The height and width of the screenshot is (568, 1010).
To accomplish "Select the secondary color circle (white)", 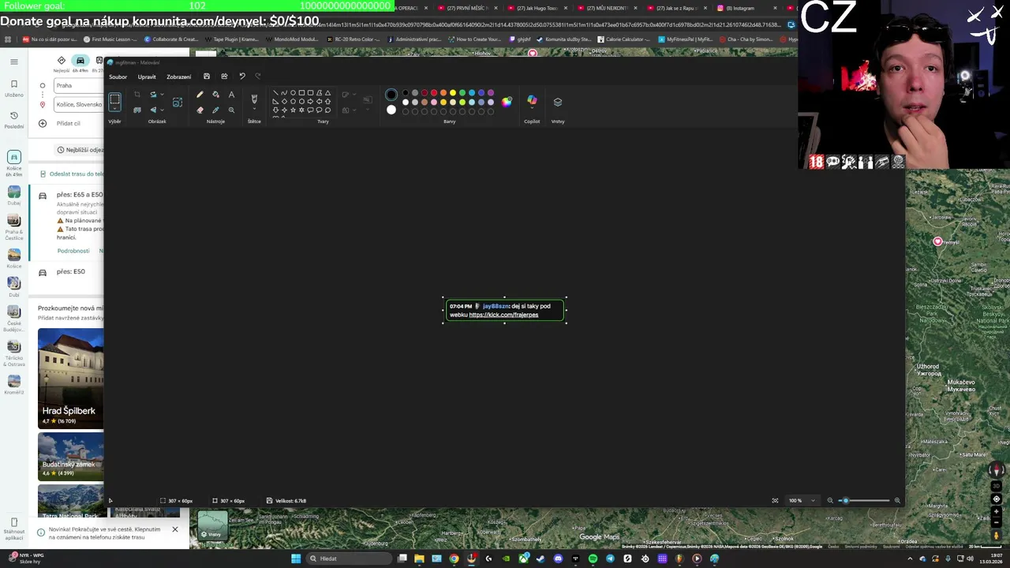I will (391, 110).
